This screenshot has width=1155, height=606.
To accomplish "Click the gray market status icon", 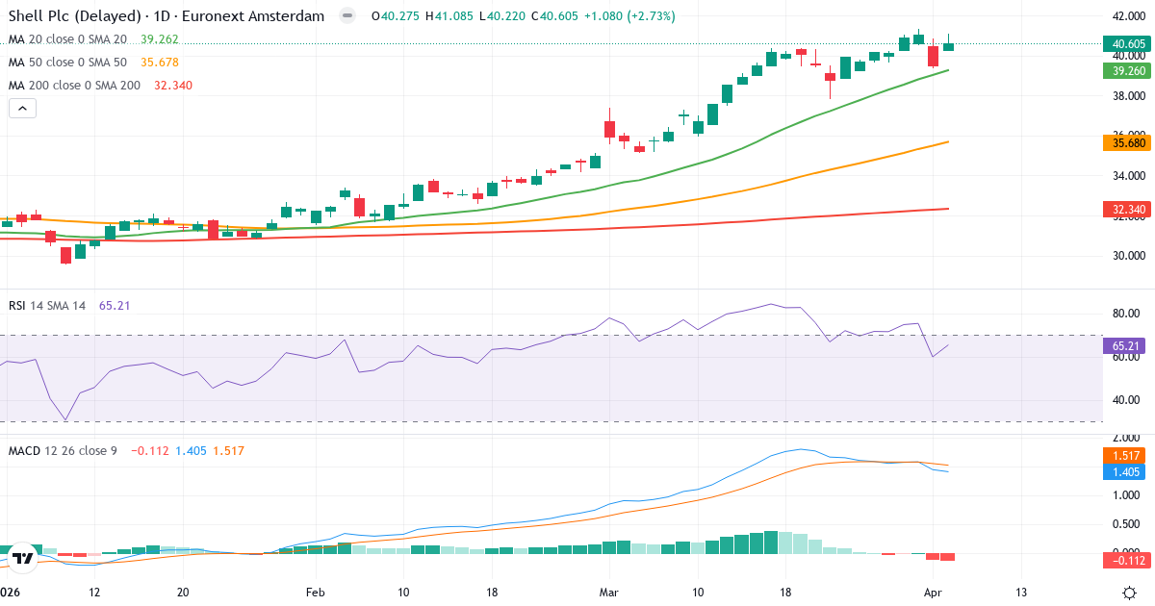I will tap(347, 16).
